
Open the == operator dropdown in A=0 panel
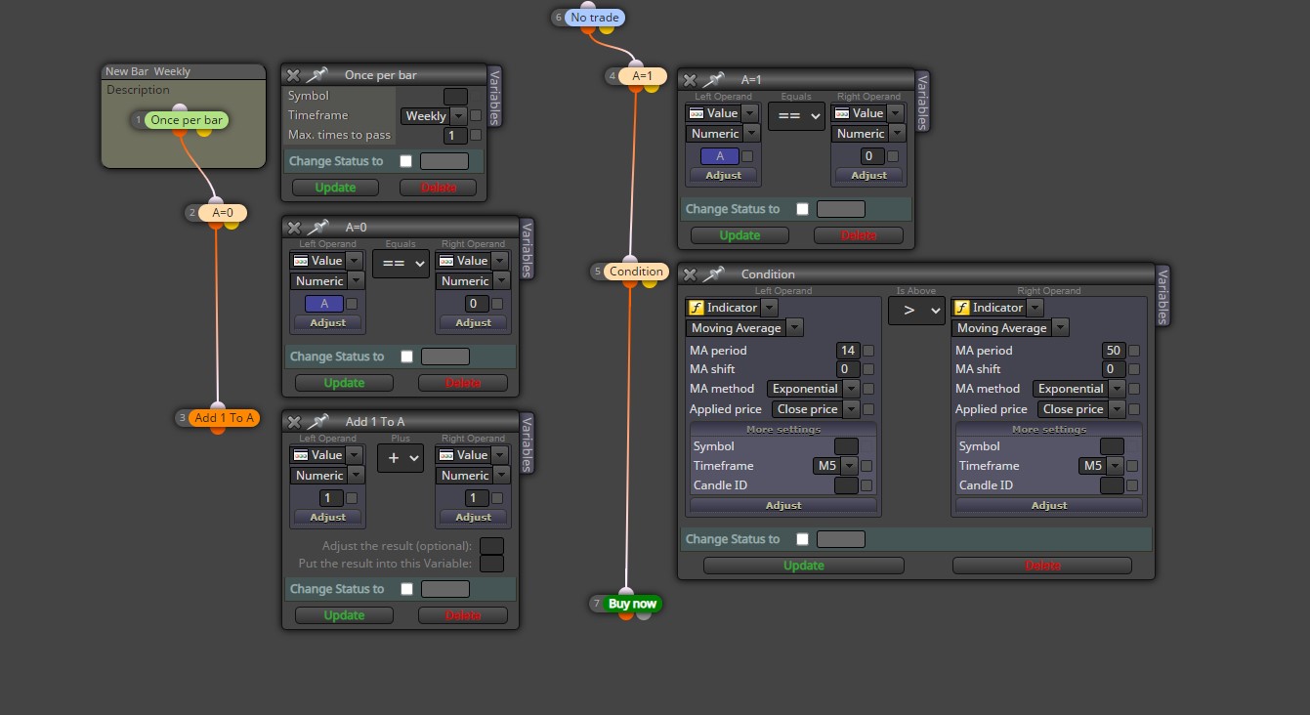[401, 263]
